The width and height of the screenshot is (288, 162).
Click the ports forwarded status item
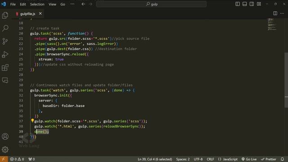(x=31, y=159)
